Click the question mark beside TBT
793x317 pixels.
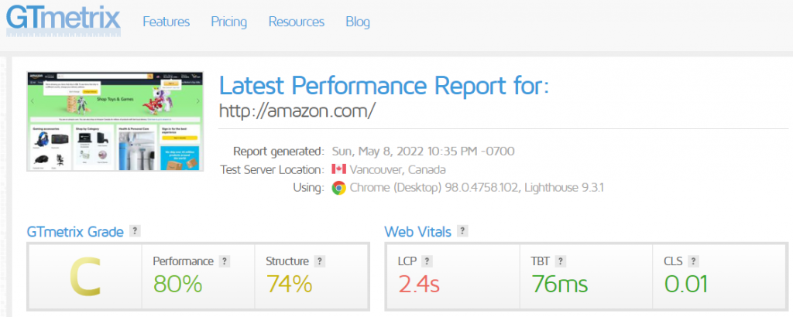(x=561, y=261)
